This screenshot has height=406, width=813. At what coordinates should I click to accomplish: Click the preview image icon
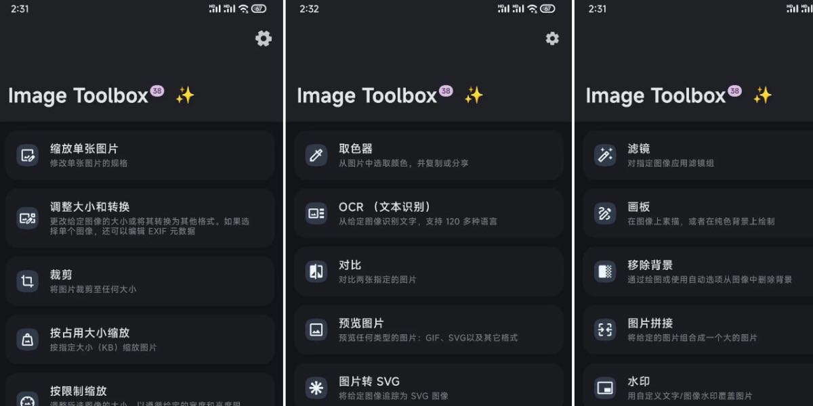pos(316,330)
